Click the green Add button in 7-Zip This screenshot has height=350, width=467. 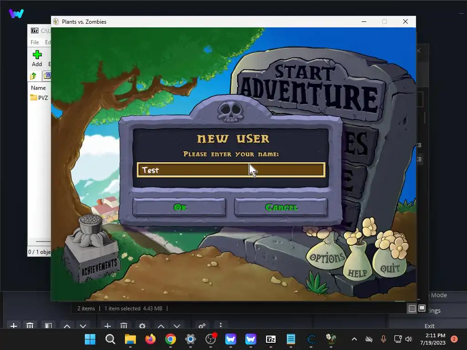point(37,55)
